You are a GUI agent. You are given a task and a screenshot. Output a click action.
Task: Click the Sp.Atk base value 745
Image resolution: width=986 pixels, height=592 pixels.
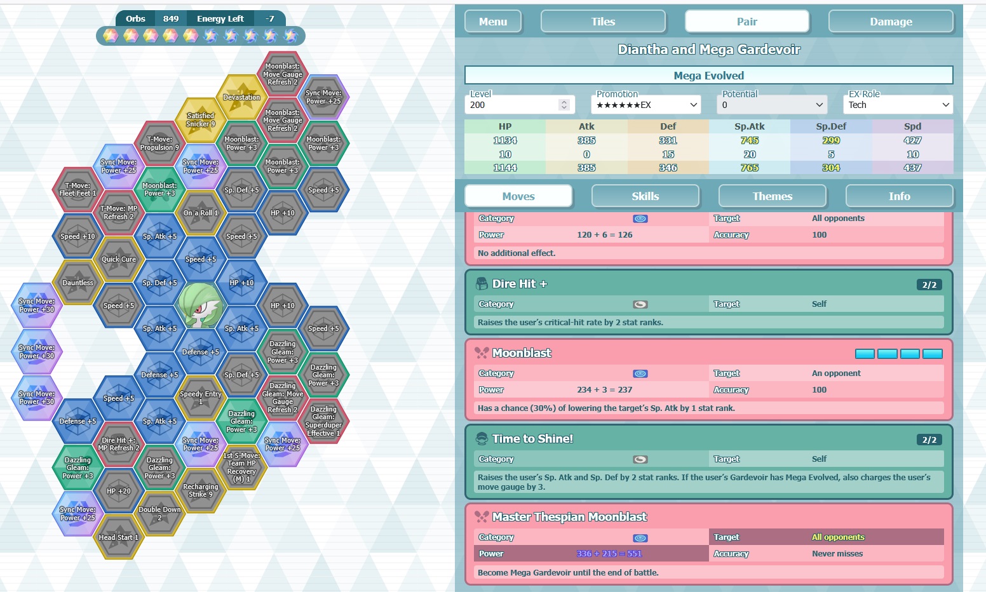click(x=750, y=140)
